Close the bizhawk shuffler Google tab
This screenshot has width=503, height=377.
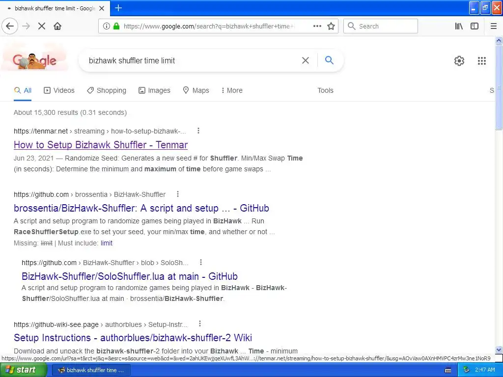(x=102, y=8)
